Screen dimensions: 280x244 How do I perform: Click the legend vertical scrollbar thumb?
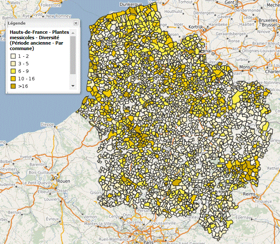pyautogui.click(x=73, y=54)
